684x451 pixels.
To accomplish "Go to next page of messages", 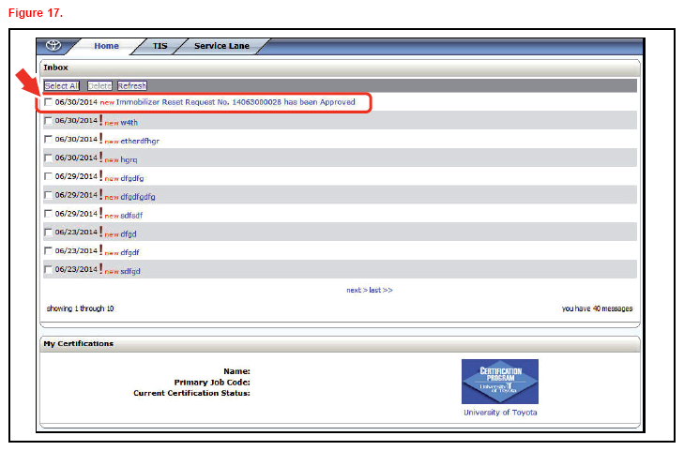I will 355,290.
